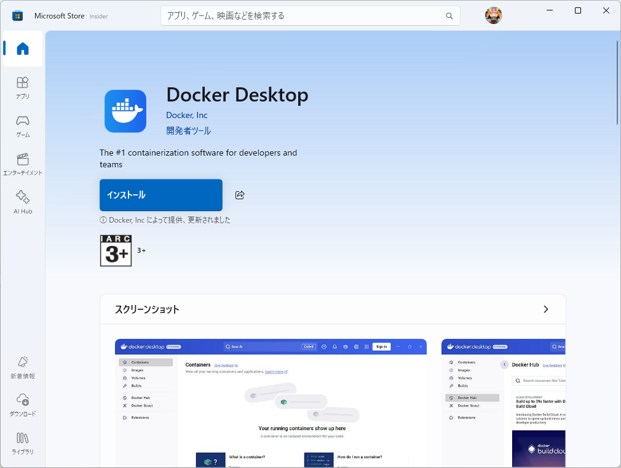Open the Docker, Inc publisher link
This screenshot has height=468, width=621.
tap(186, 115)
